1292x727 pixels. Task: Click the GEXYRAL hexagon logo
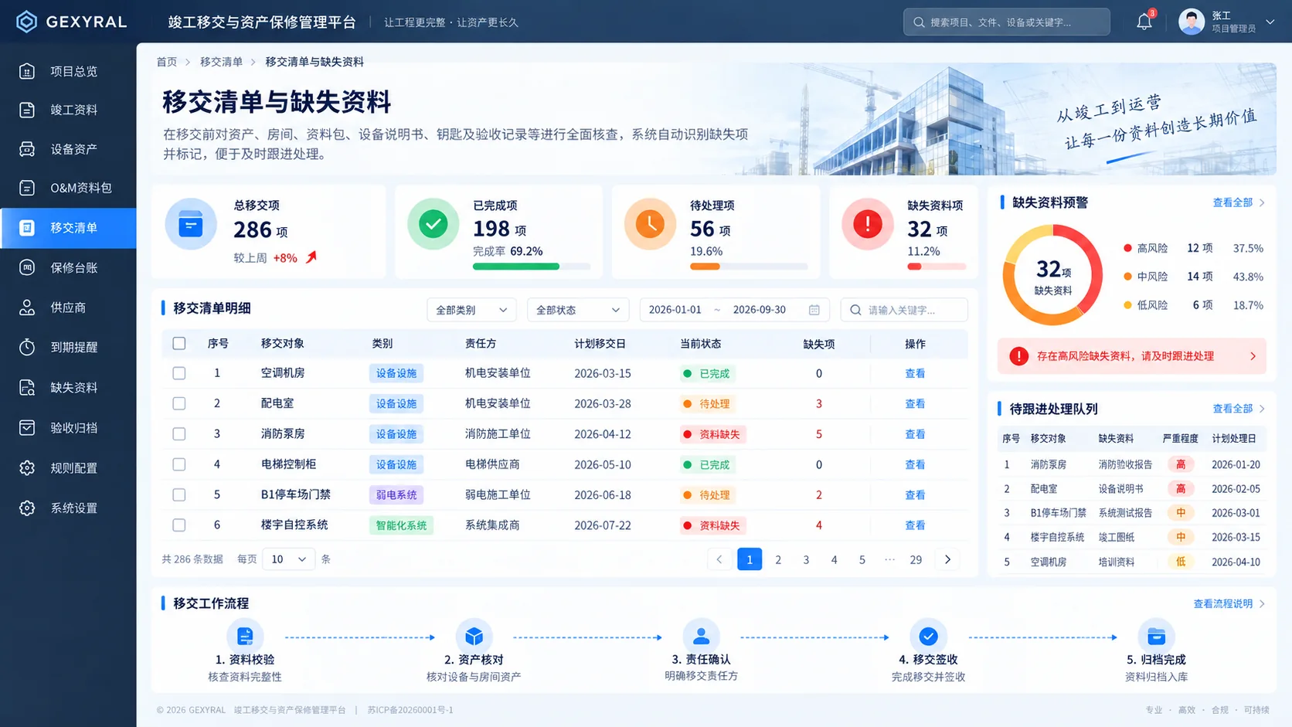26,22
